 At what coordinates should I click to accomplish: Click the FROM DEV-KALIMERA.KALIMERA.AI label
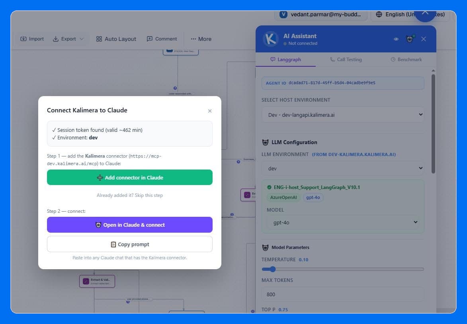(354, 154)
